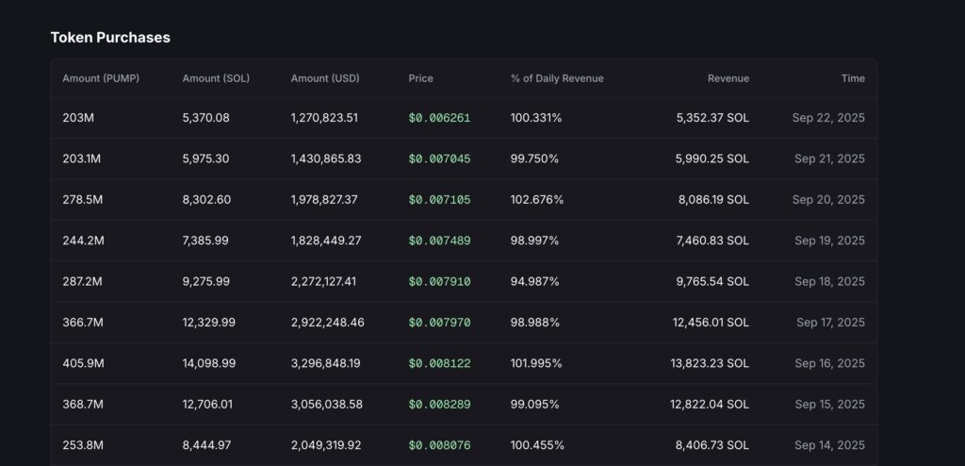Viewport: 965px width, 466px height.
Task: Click the 1,430,865.83 USD value
Action: pos(326,158)
